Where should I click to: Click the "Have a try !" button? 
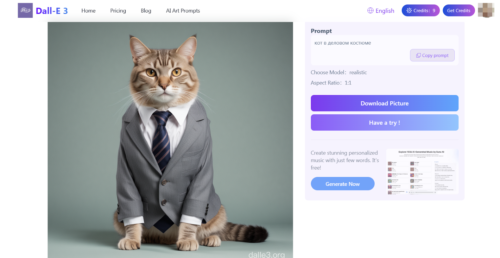point(384,123)
